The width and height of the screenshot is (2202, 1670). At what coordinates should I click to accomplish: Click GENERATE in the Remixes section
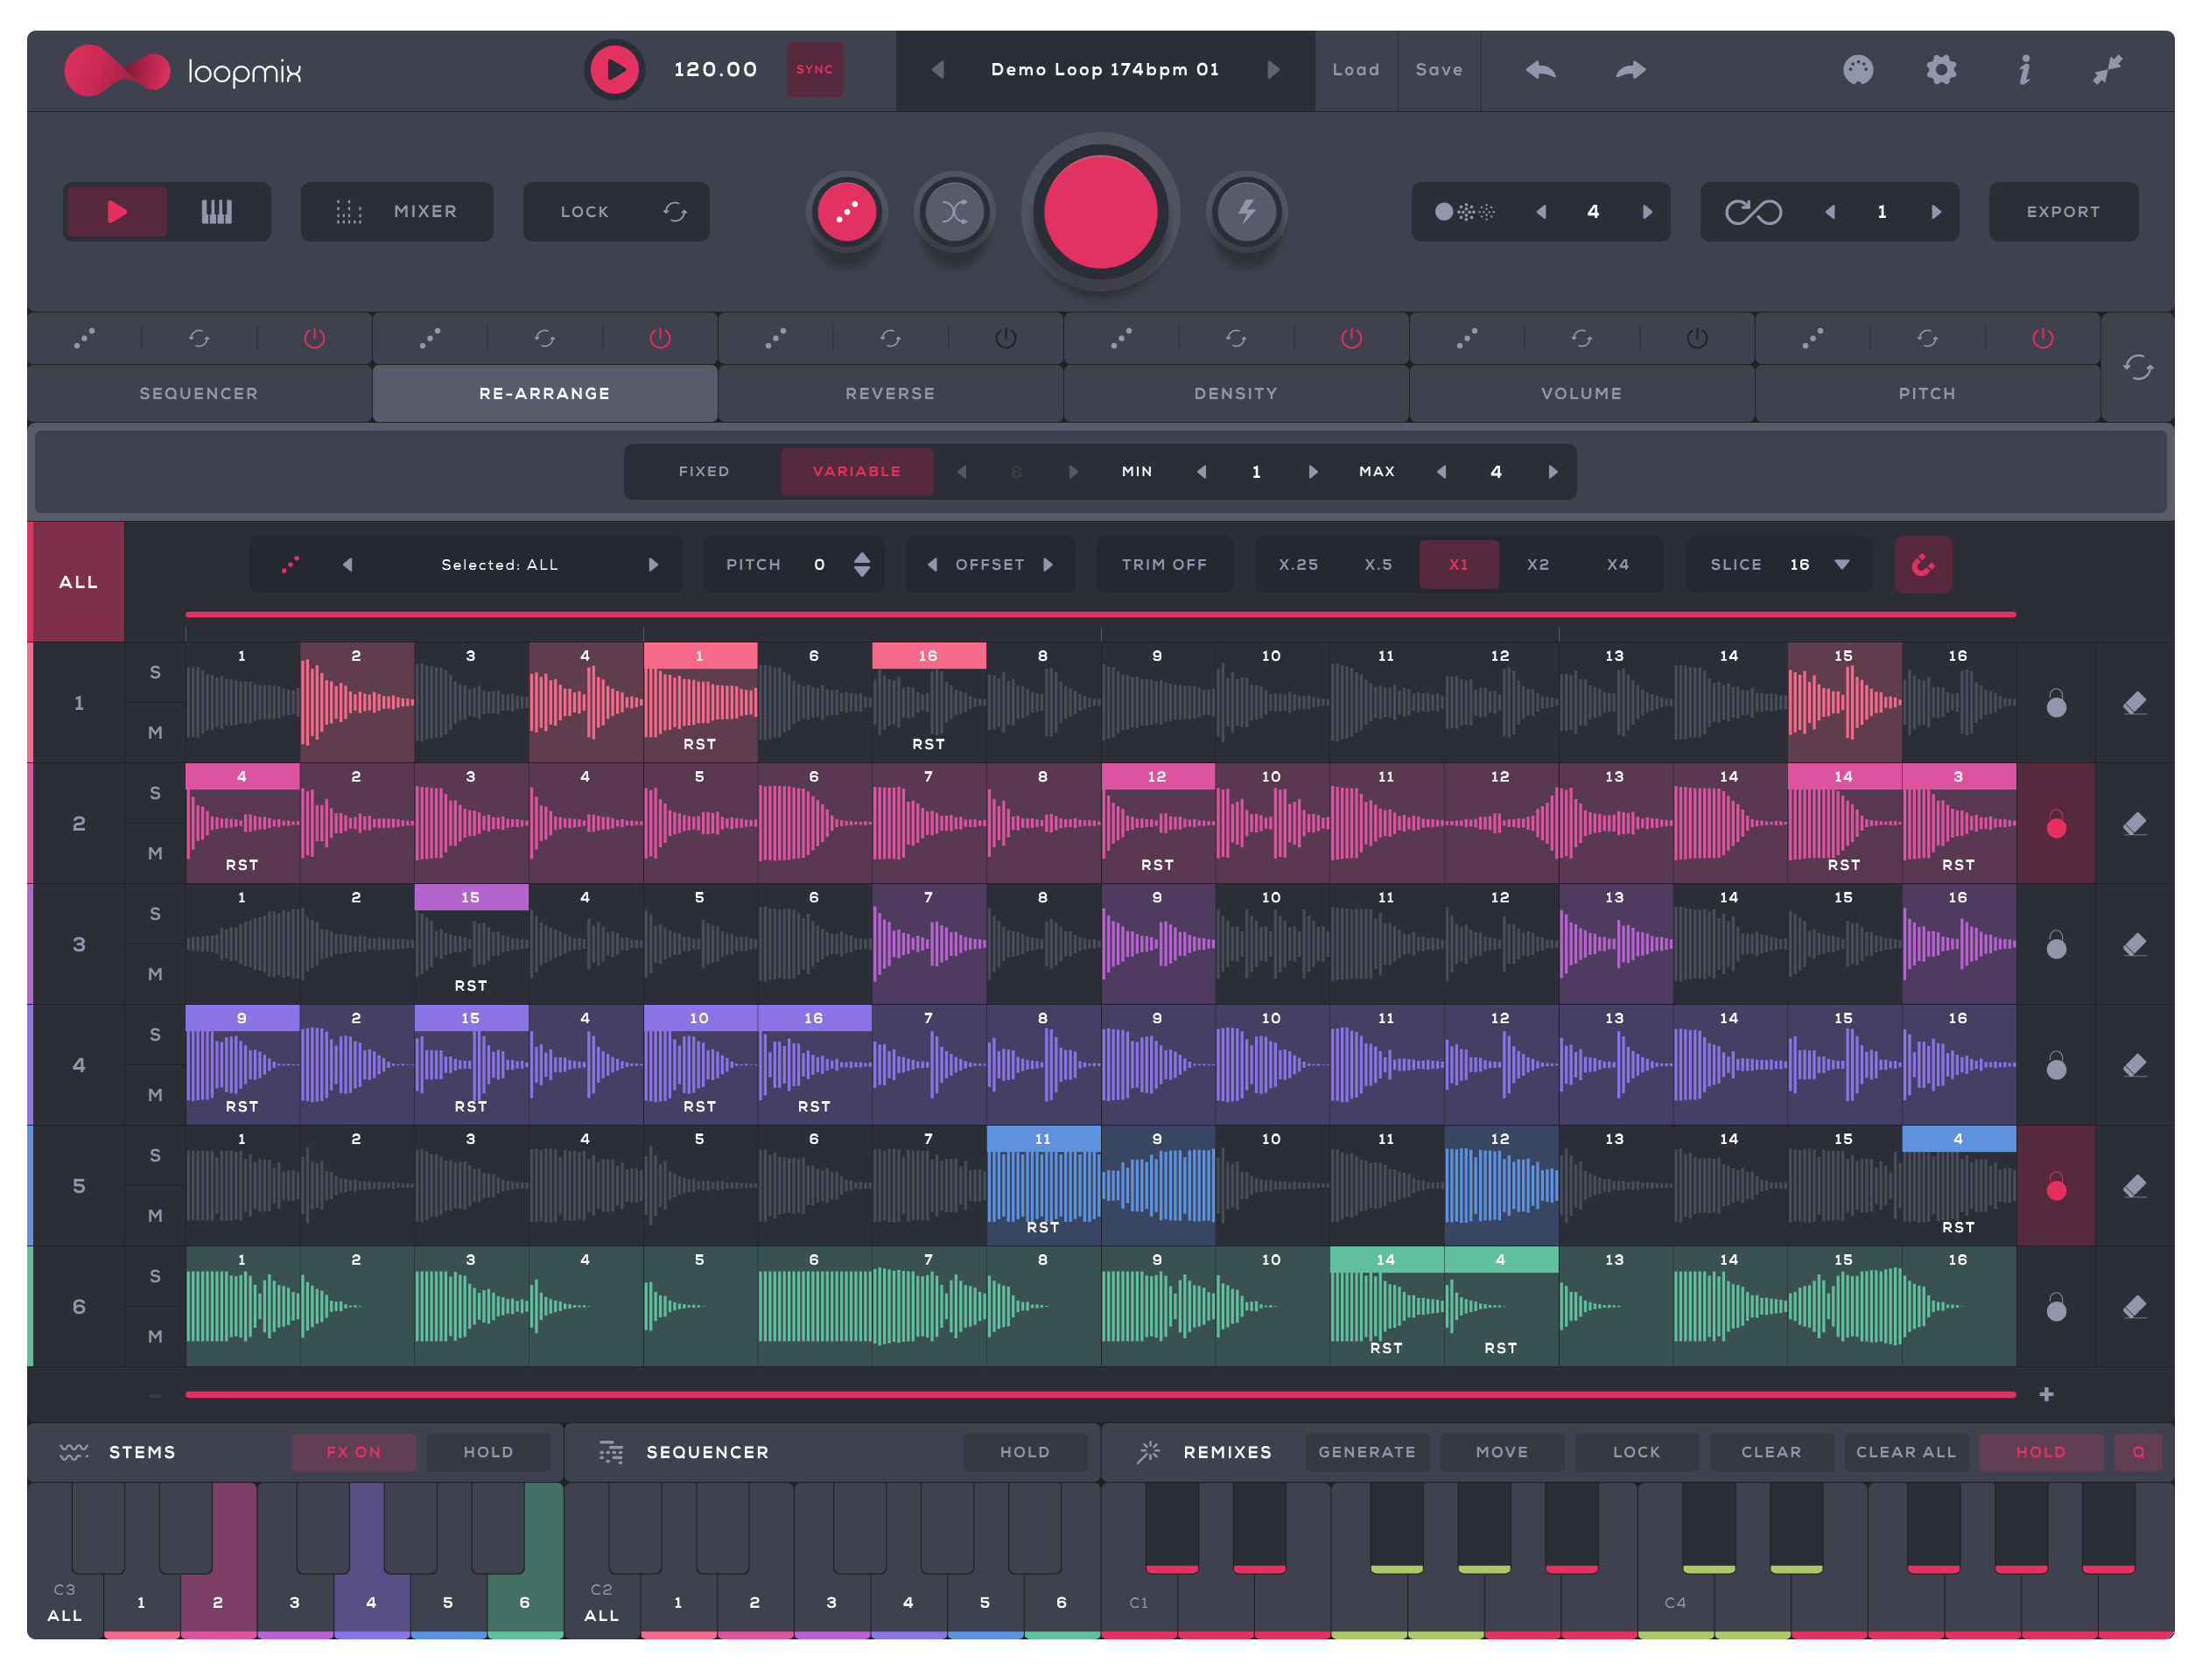1366,1452
